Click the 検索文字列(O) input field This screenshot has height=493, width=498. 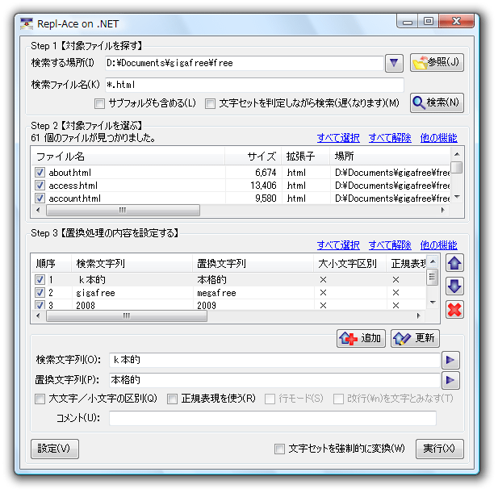pos(274,360)
